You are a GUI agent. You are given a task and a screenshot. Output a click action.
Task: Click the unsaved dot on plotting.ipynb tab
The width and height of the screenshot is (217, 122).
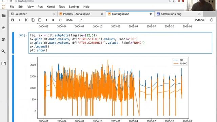pos(151,14)
